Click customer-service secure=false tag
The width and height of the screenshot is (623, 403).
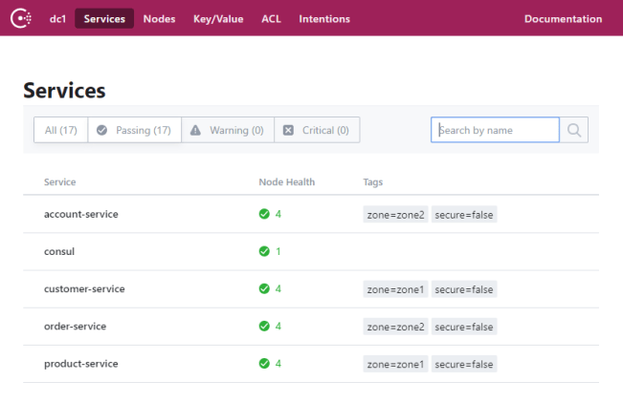pyautogui.click(x=464, y=289)
